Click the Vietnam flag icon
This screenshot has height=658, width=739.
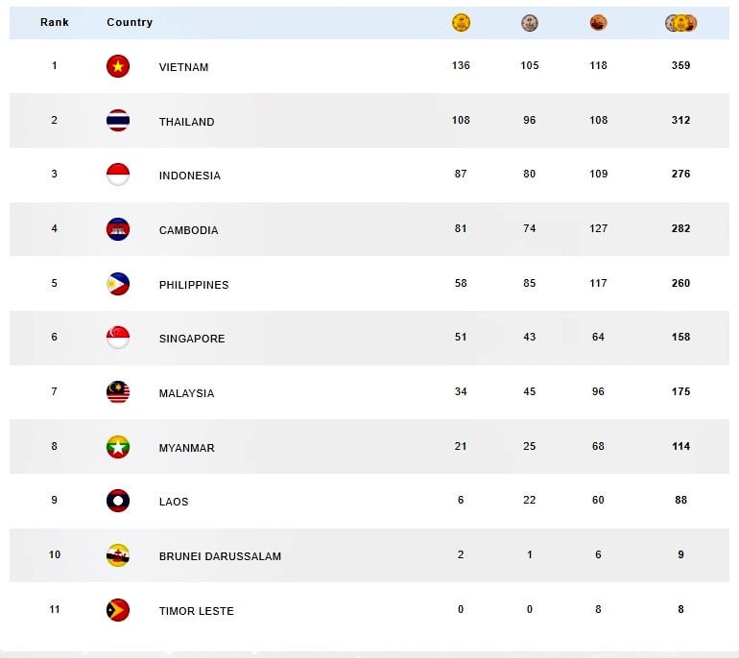click(x=118, y=66)
